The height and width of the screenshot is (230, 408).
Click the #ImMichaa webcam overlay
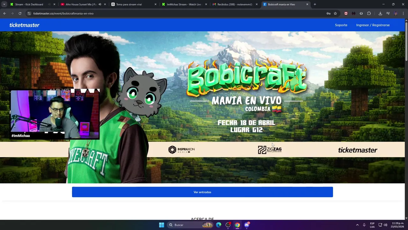tap(55, 115)
